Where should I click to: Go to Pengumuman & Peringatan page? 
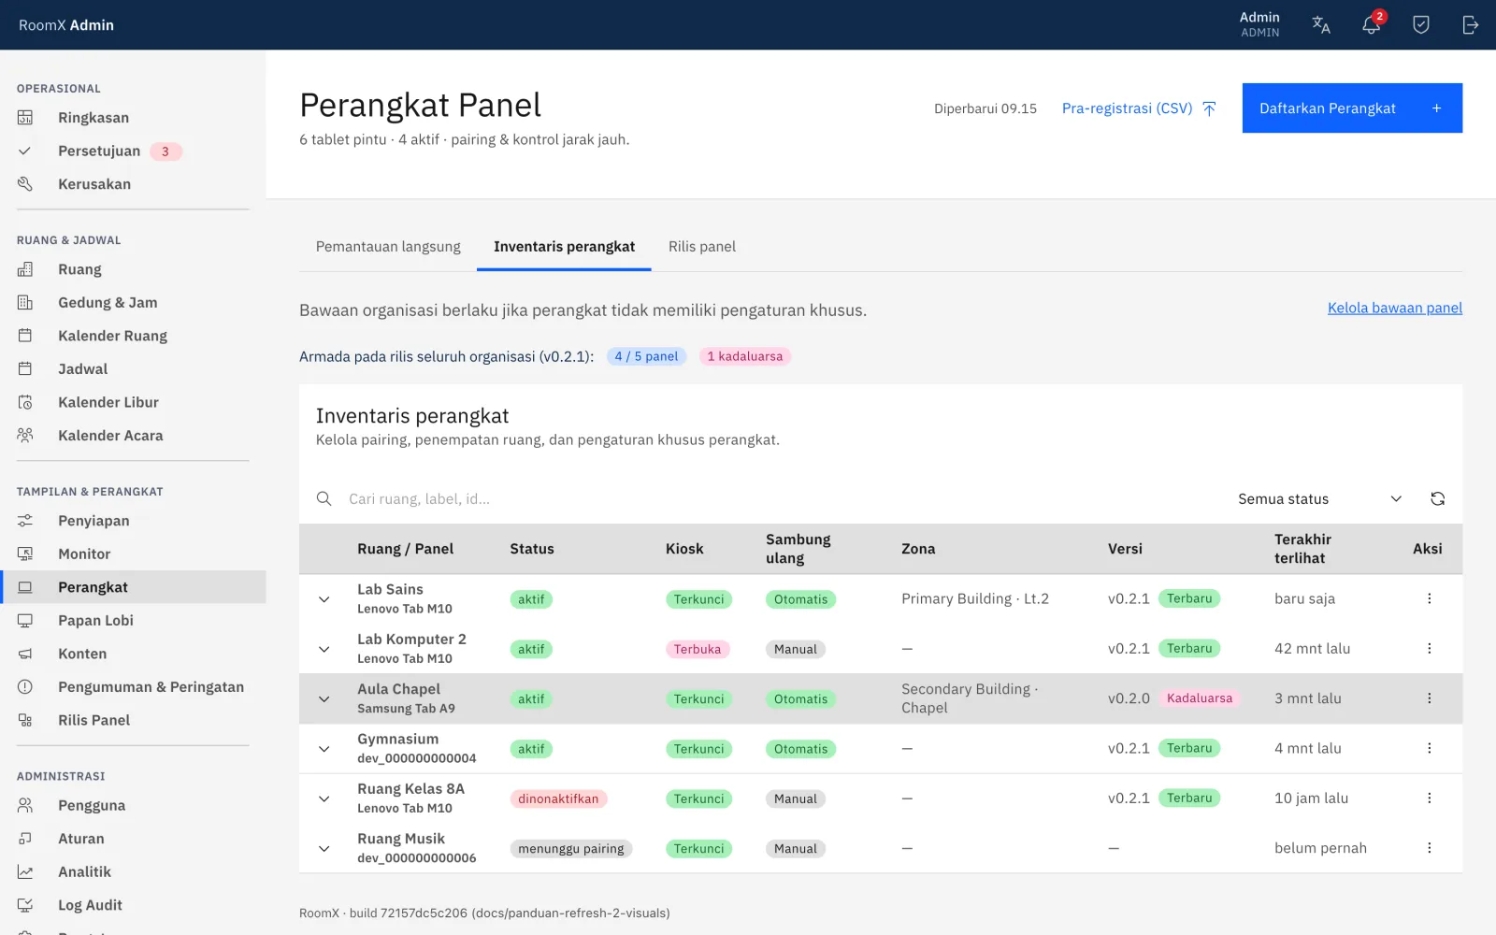[133, 687]
